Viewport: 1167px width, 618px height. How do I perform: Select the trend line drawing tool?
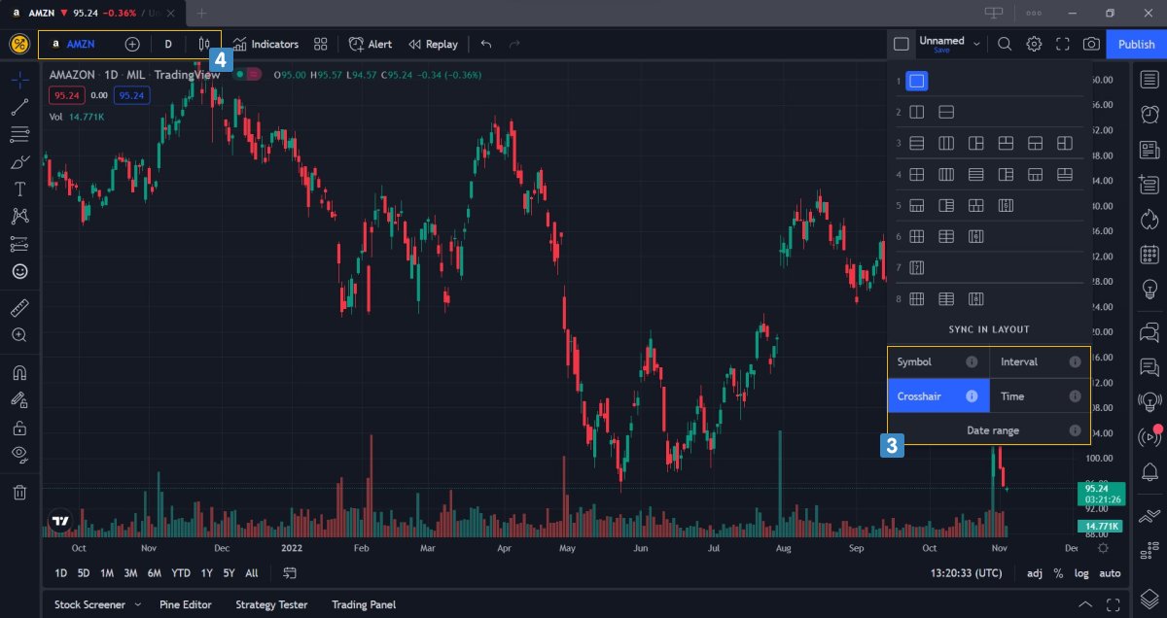(x=19, y=107)
